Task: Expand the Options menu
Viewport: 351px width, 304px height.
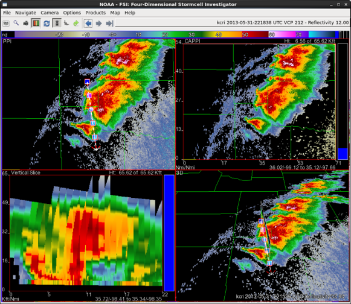Action: tap(72, 13)
